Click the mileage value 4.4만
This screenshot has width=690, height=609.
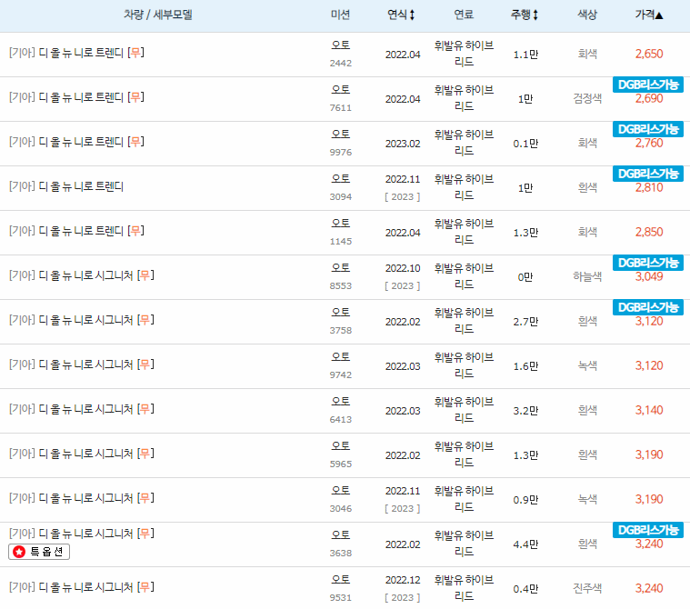point(525,544)
